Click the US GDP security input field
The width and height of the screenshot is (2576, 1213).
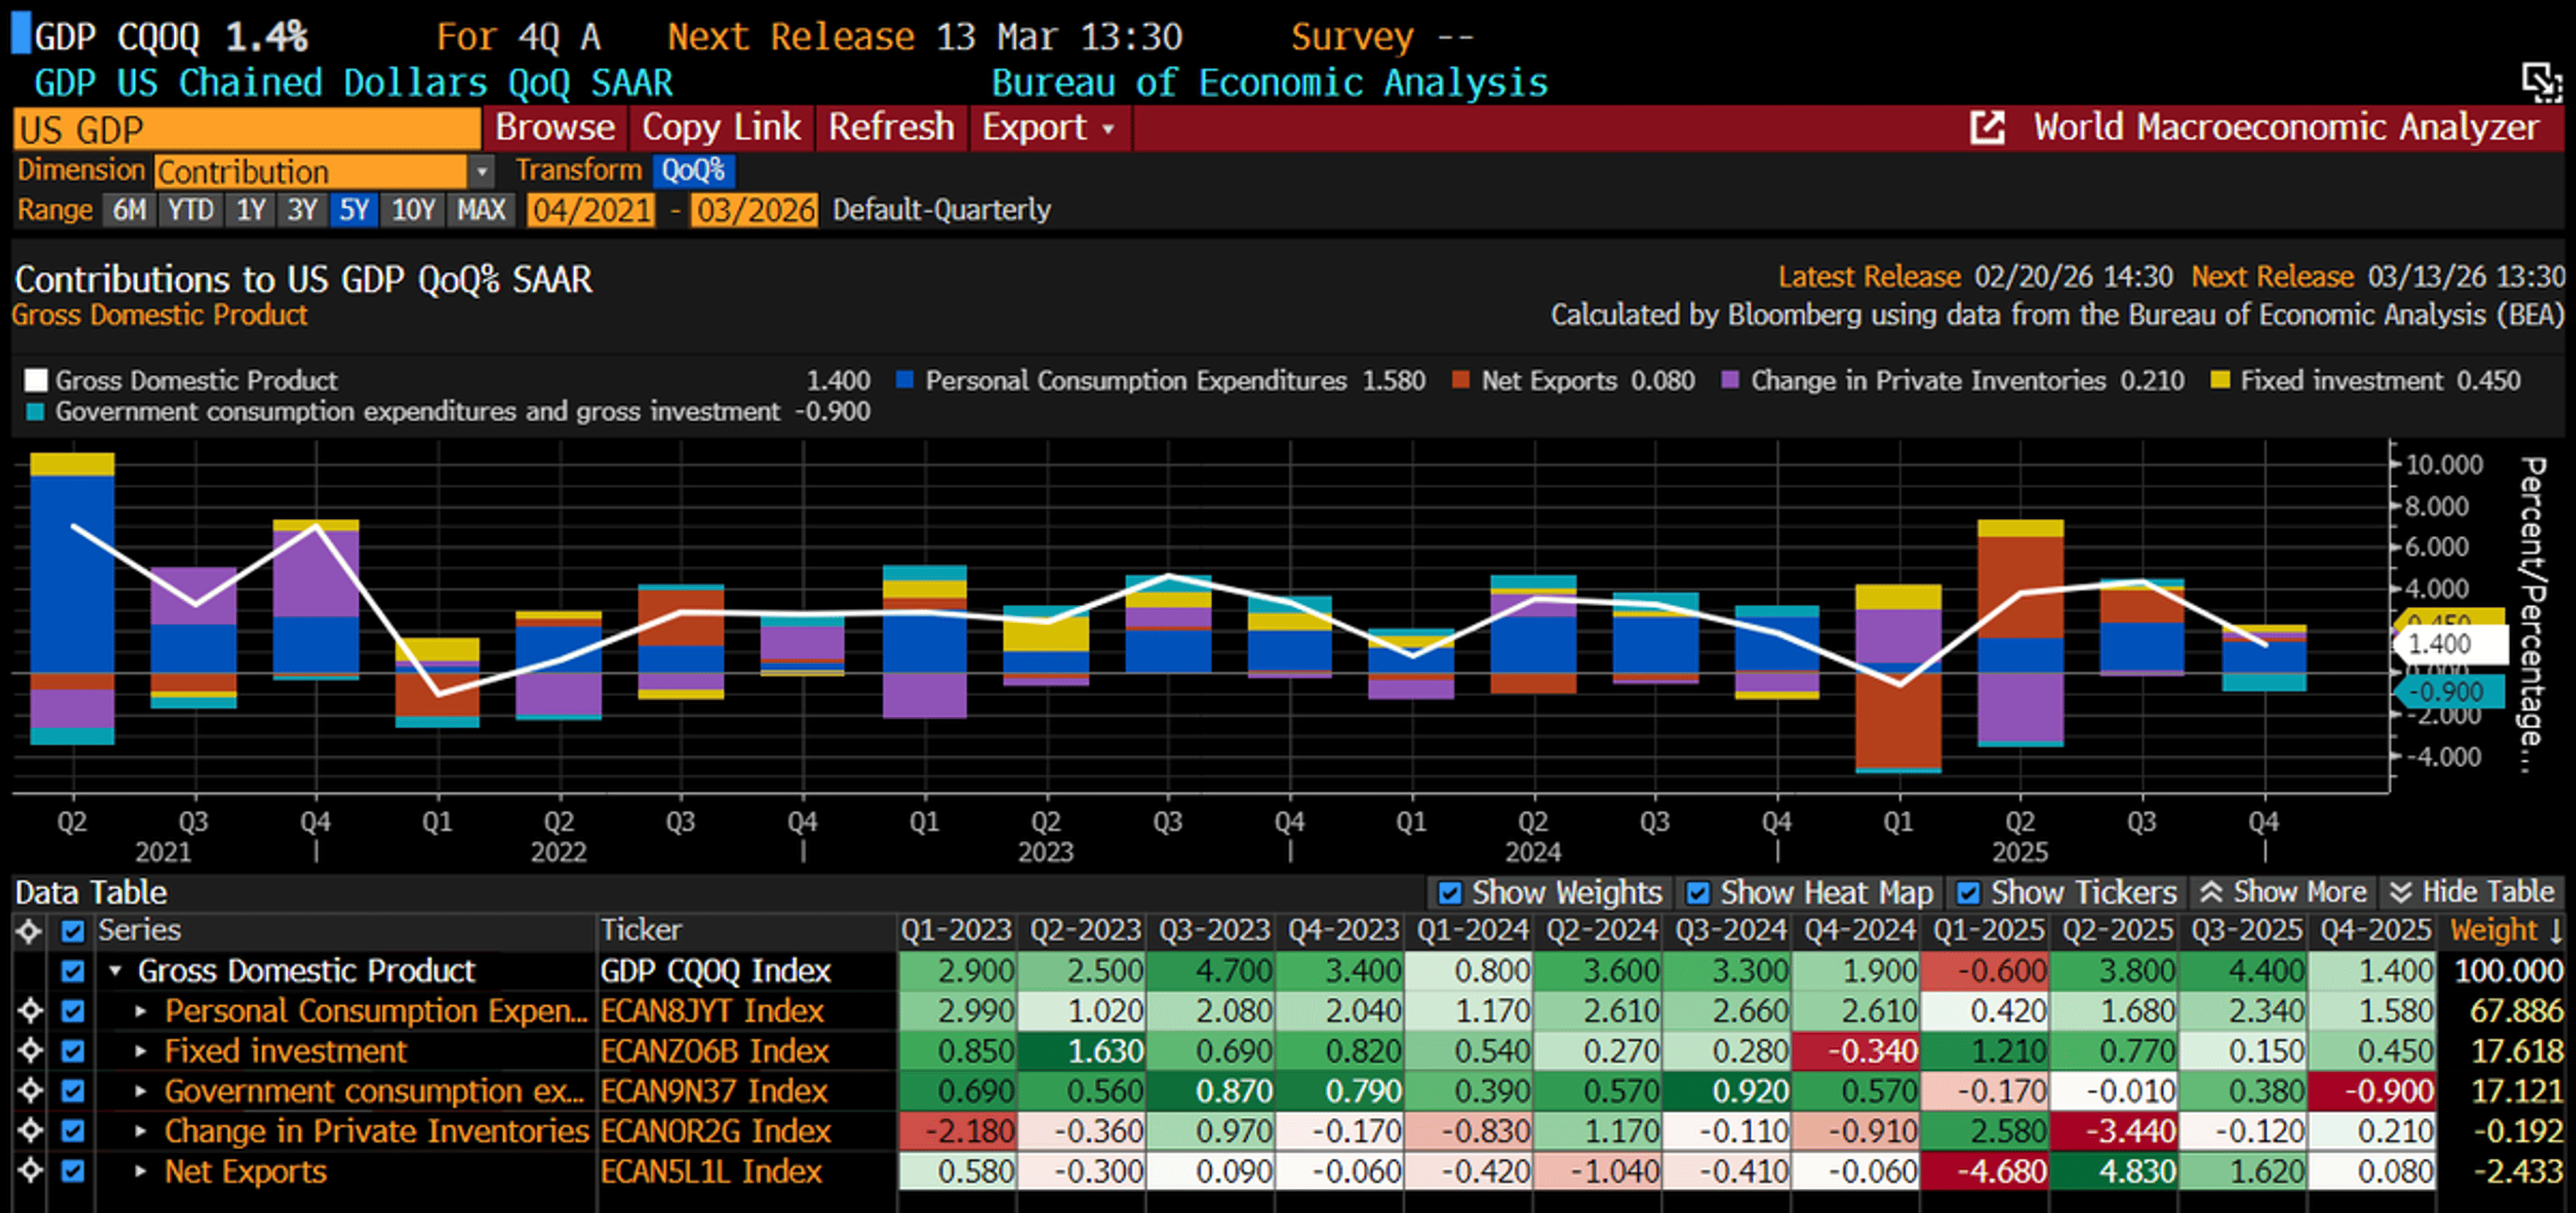245,128
